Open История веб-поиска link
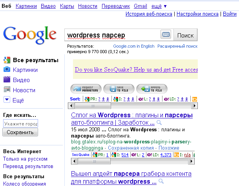 149,14
